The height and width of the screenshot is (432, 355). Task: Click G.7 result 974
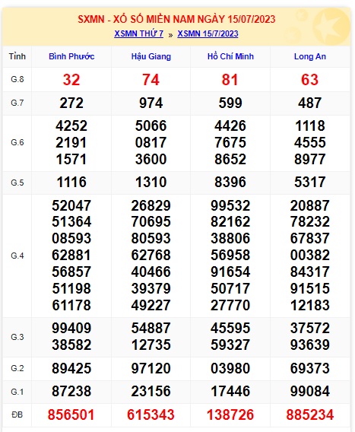click(x=151, y=103)
